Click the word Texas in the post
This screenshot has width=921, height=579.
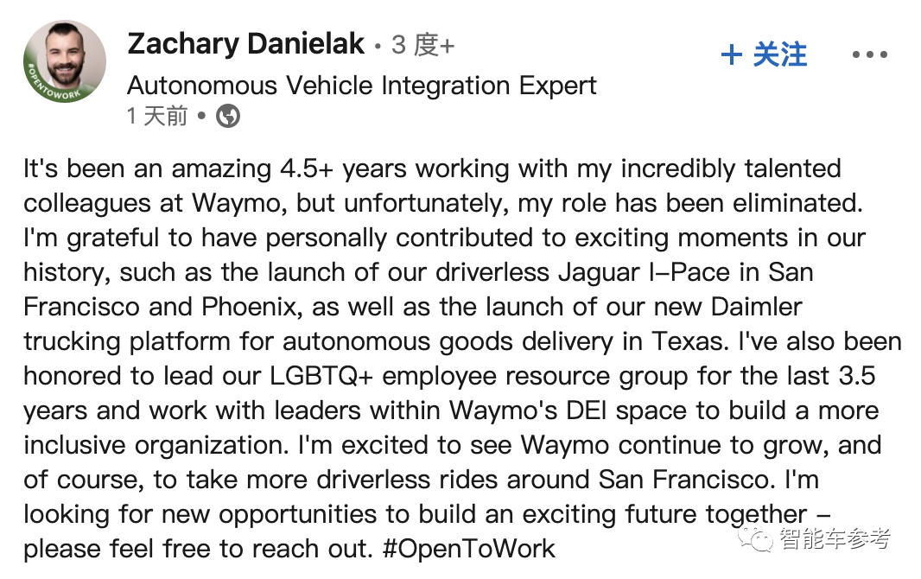[673, 341]
